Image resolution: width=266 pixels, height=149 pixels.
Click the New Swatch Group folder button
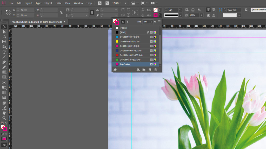pyautogui.click(x=144, y=69)
